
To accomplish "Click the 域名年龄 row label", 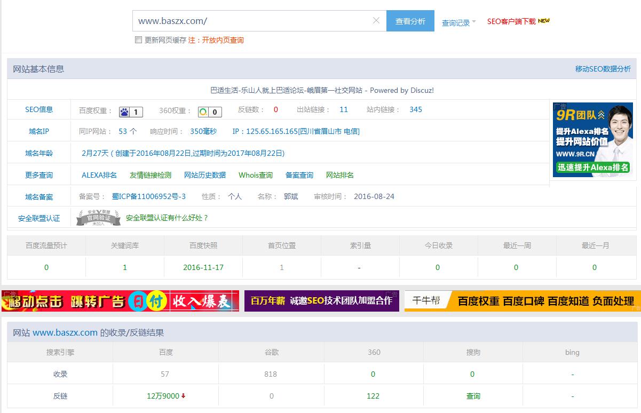I will pyautogui.click(x=39, y=153).
